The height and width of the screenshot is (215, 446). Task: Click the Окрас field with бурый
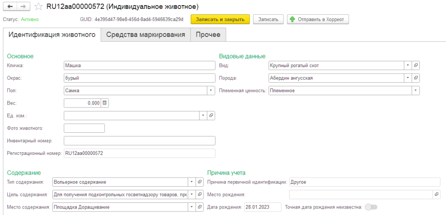coord(140,78)
